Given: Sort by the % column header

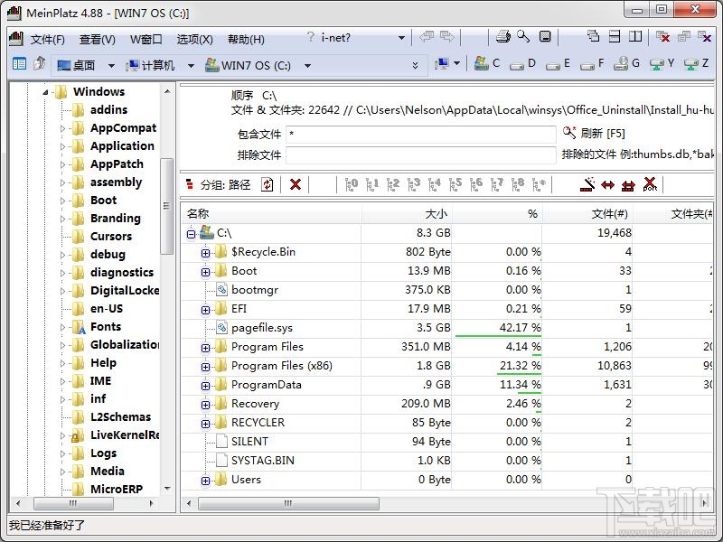Looking at the screenshot, I should pos(497,213).
